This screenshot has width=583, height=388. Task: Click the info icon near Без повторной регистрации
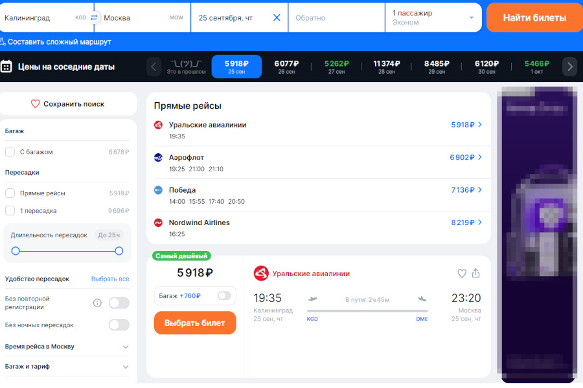pyautogui.click(x=97, y=303)
